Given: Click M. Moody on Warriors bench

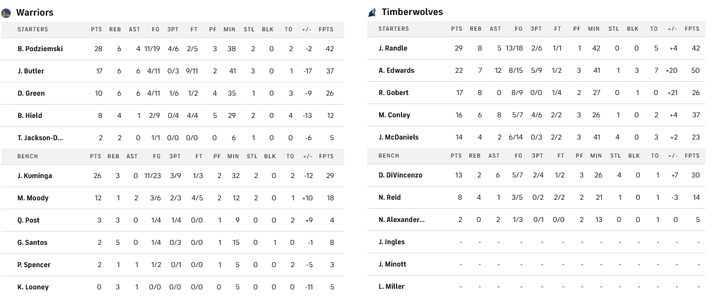Looking at the screenshot, I should click(33, 198).
